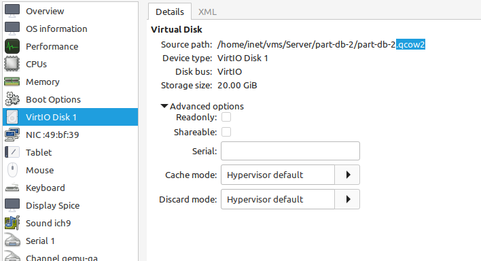The height and width of the screenshot is (261, 481).
Task: Open Boot Options gears icon
Action: (x=12, y=99)
